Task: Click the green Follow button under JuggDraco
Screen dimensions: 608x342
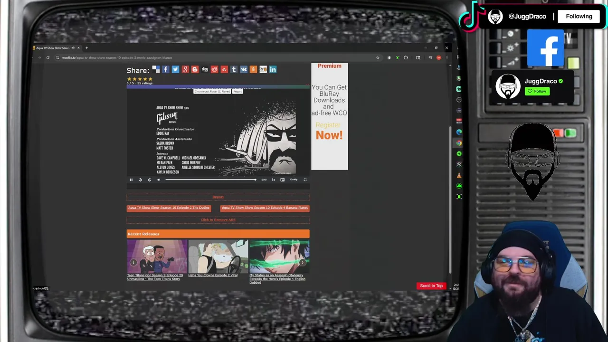Action: [x=537, y=91]
